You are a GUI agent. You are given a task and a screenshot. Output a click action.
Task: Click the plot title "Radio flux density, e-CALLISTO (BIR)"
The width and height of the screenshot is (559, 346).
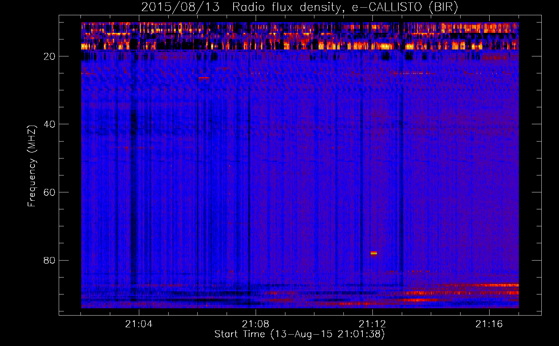pos(345,8)
